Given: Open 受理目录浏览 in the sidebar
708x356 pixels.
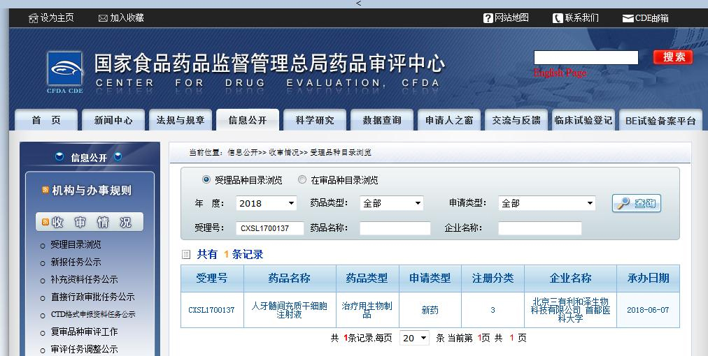Looking at the screenshot, I should point(76,245).
